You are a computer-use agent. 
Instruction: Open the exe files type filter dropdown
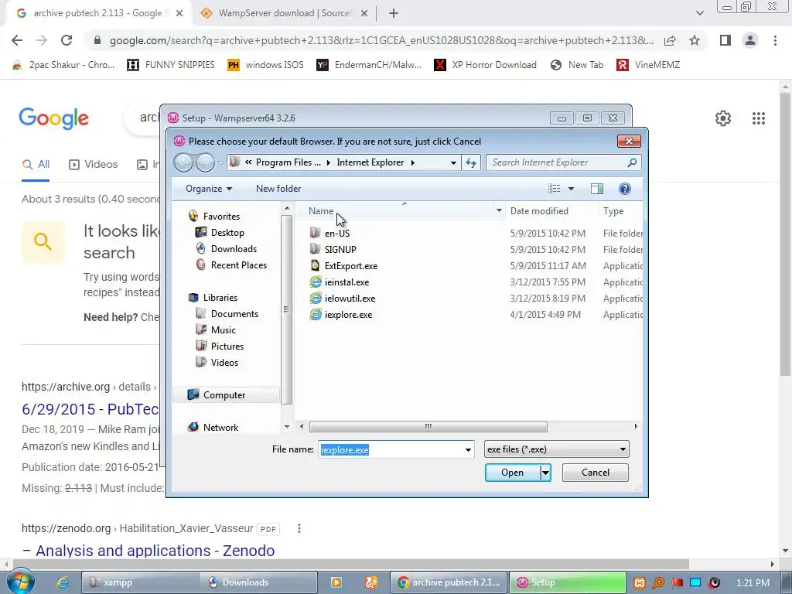point(556,449)
